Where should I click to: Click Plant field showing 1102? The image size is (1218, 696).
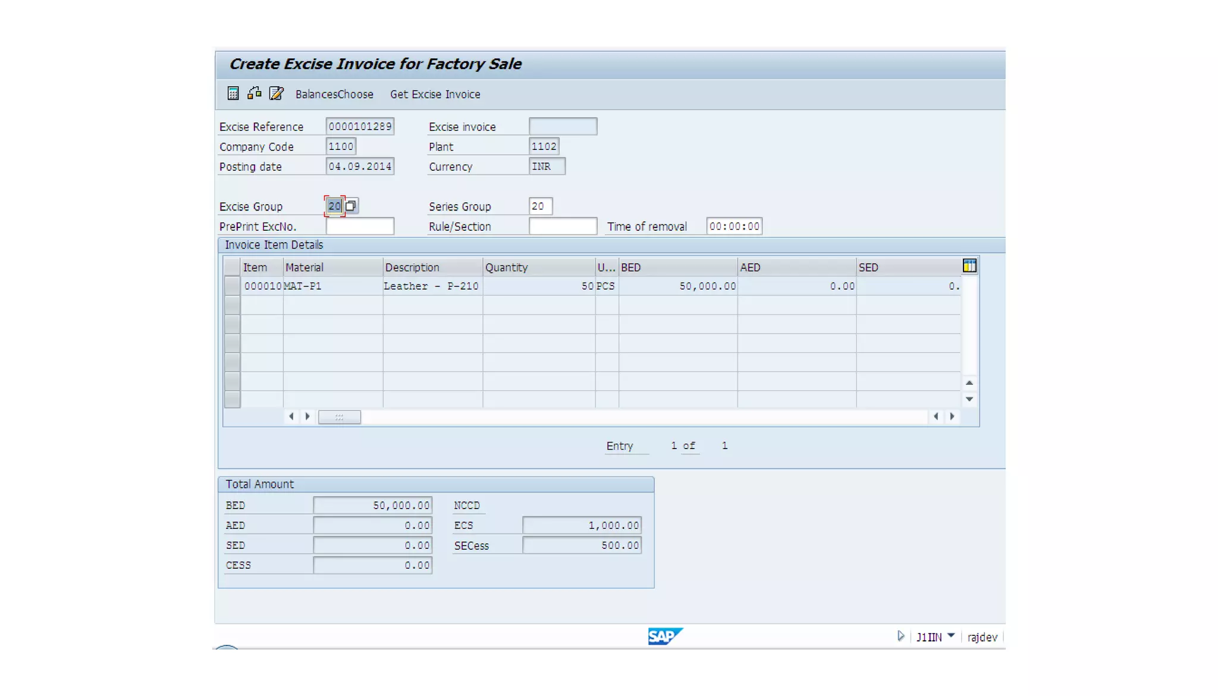click(544, 146)
